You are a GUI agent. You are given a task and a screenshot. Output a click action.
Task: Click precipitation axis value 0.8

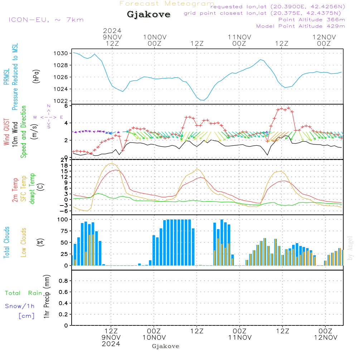pos(63,281)
